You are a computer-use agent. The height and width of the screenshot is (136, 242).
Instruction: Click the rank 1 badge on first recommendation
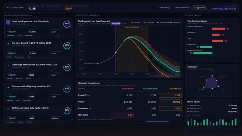click(x=8, y=22)
